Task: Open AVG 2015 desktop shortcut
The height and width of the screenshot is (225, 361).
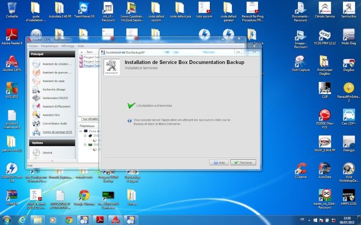Action: [12, 90]
